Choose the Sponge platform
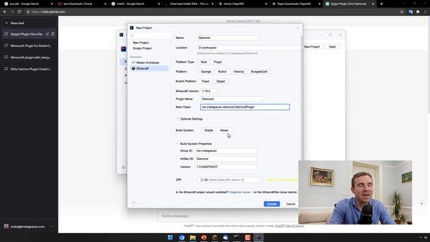 [206, 72]
